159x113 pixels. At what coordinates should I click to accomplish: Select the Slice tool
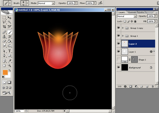[x=10, y=27]
